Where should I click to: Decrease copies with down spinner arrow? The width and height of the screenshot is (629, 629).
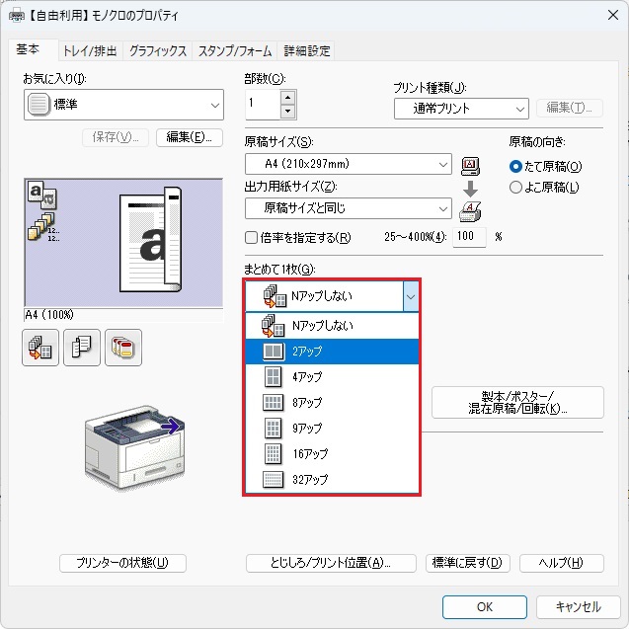(288, 112)
